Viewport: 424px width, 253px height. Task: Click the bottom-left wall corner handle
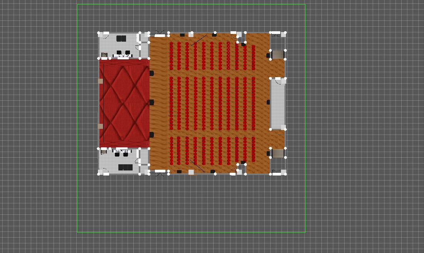pos(99,174)
